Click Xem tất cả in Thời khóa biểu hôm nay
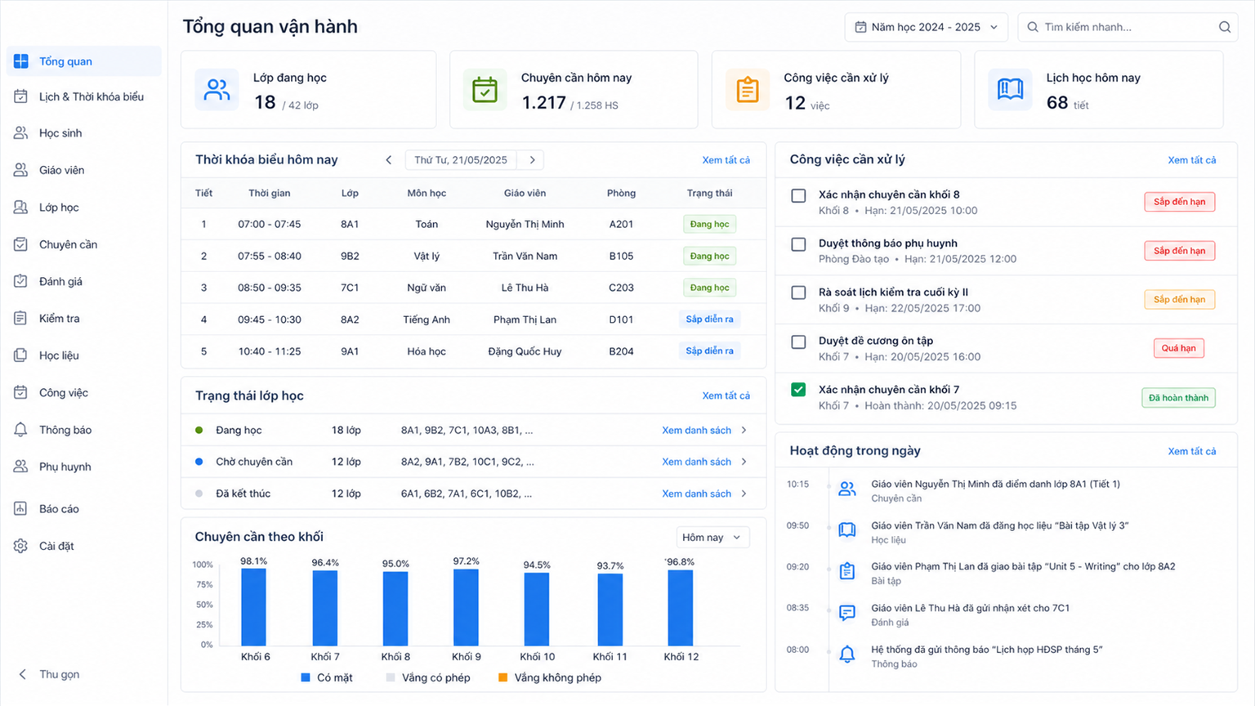 [726, 160]
